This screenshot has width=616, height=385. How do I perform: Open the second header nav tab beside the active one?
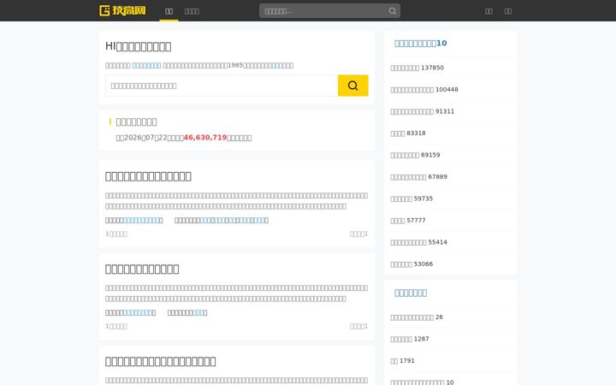[192, 11]
